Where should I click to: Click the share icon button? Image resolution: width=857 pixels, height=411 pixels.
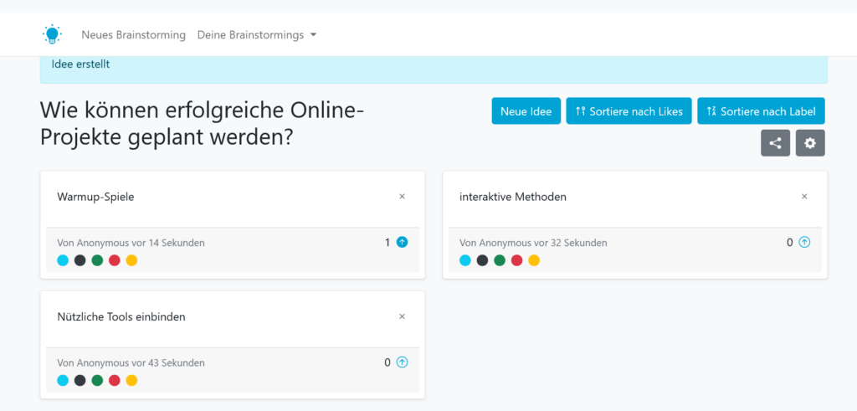pyautogui.click(x=775, y=143)
